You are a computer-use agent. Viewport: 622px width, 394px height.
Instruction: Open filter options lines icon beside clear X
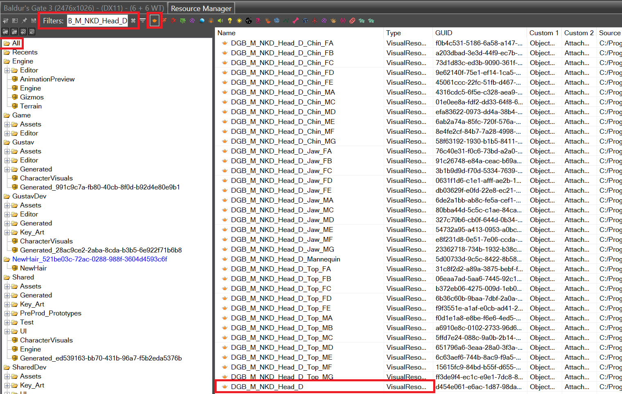[142, 20]
